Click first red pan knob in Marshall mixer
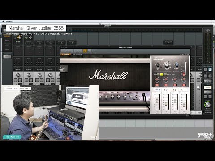Screen dimensions: 215x161 coord(157,79)
